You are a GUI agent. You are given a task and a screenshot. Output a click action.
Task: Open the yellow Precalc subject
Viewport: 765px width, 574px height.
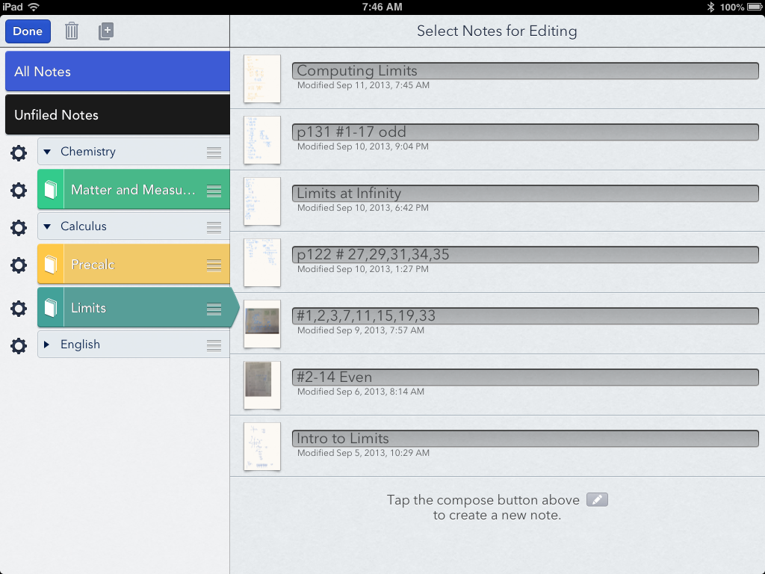[127, 265]
